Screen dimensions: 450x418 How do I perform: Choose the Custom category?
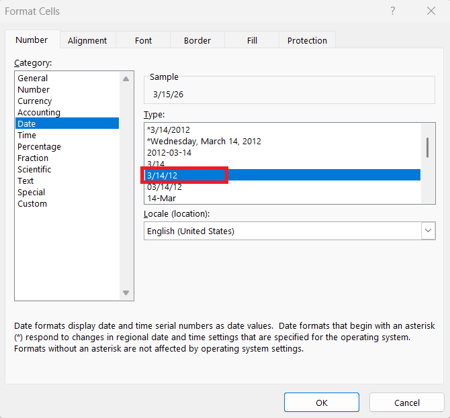click(32, 203)
